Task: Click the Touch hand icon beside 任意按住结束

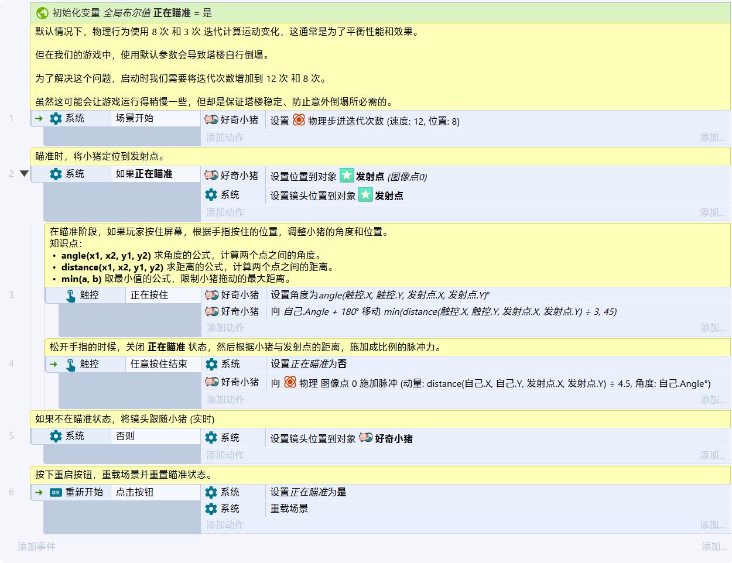Action: pyautogui.click(x=71, y=365)
